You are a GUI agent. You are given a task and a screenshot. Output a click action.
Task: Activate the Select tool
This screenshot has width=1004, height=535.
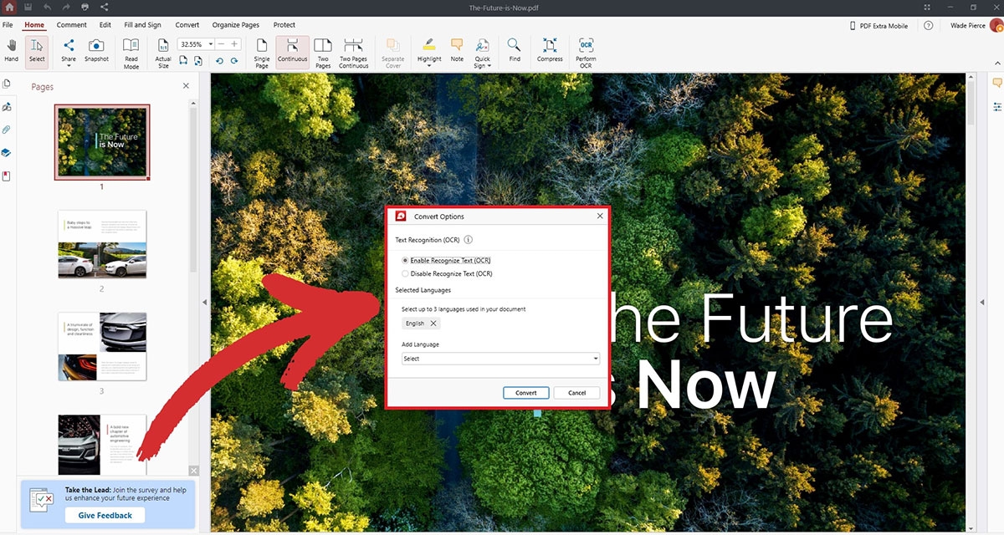click(x=37, y=51)
